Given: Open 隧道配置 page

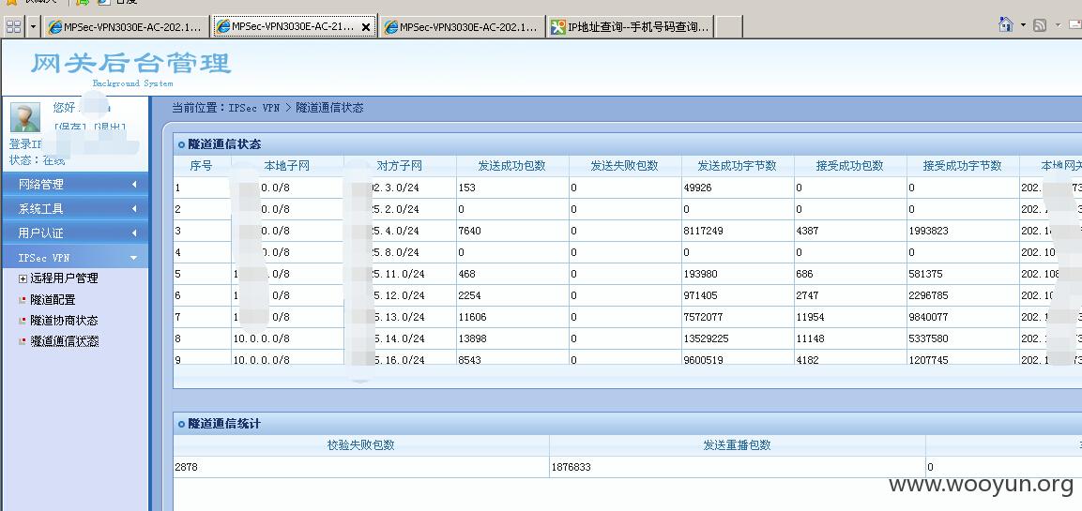Looking at the screenshot, I should pos(53,299).
